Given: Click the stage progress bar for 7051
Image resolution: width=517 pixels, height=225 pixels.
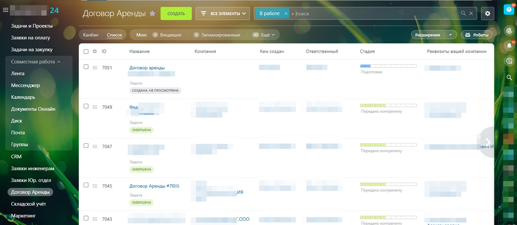Looking at the screenshot, I should 388,66.
